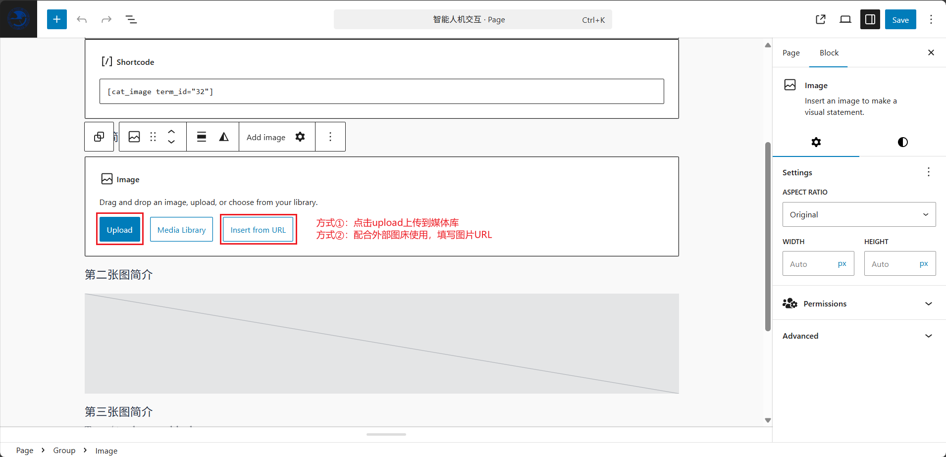Open the Aspect Ratio Original dropdown

tap(859, 214)
